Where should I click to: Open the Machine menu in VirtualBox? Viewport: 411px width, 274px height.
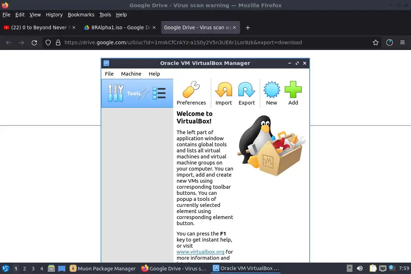point(131,74)
